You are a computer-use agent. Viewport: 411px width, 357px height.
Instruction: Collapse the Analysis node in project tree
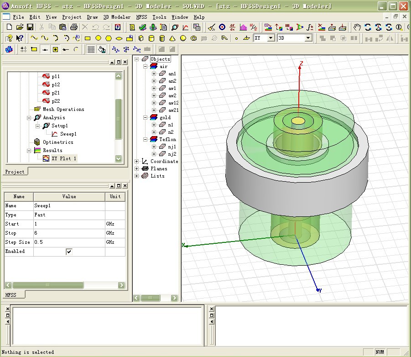click(x=29, y=118)
